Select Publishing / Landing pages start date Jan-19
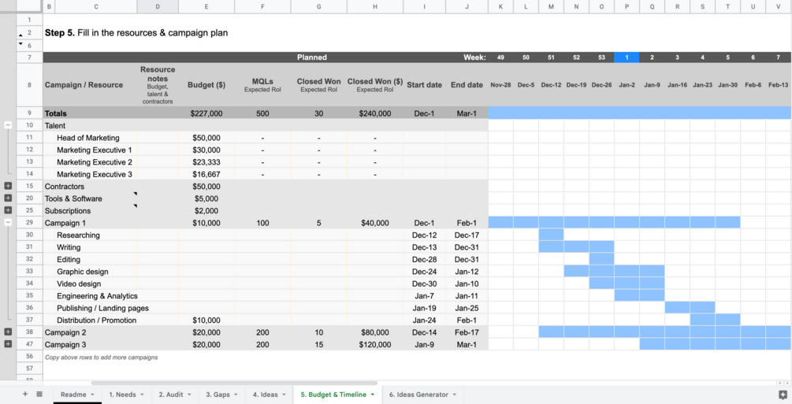Viewport: 792px width, 404px height. (424, 308)
